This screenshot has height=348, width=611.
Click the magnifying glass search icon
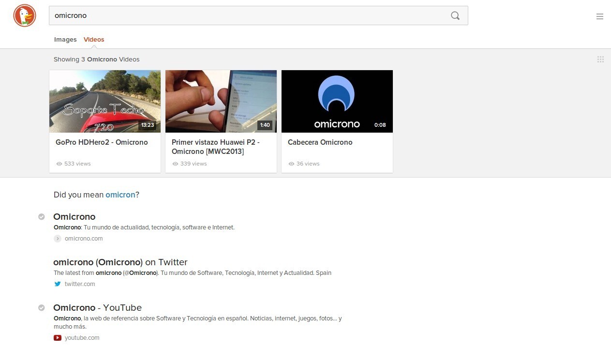tap(455, 15)
